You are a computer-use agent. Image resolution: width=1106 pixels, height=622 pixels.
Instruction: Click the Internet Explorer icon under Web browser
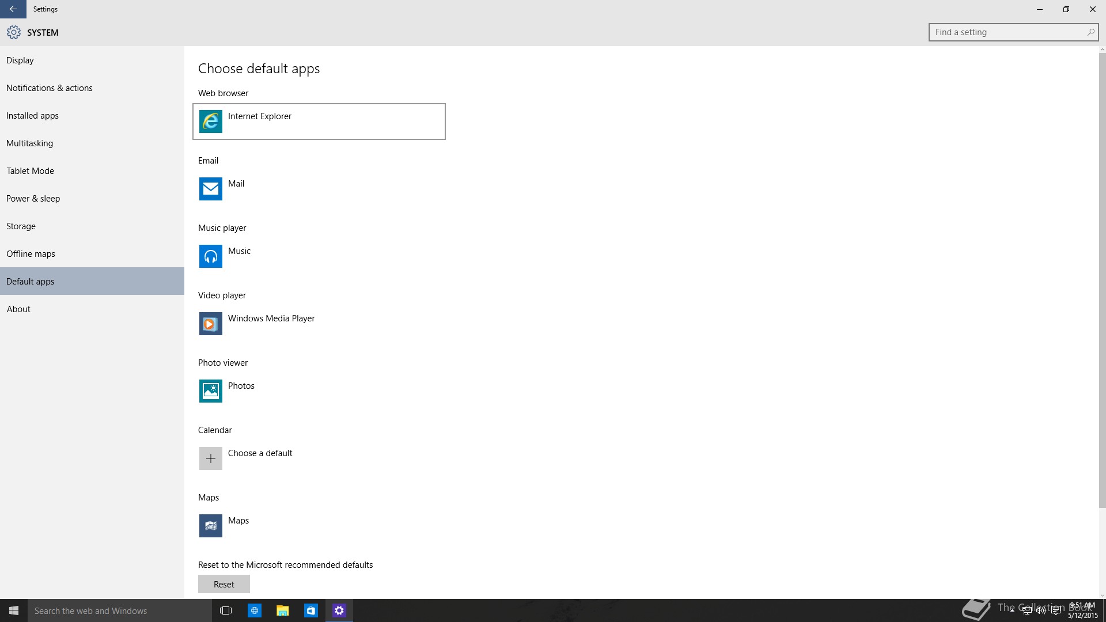(211, 122)
